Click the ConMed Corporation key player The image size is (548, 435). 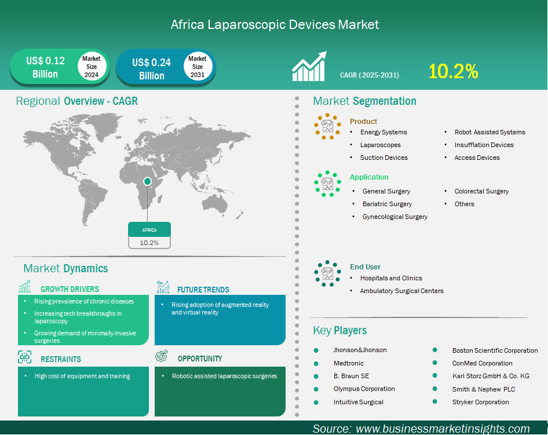tap(483, 363)
